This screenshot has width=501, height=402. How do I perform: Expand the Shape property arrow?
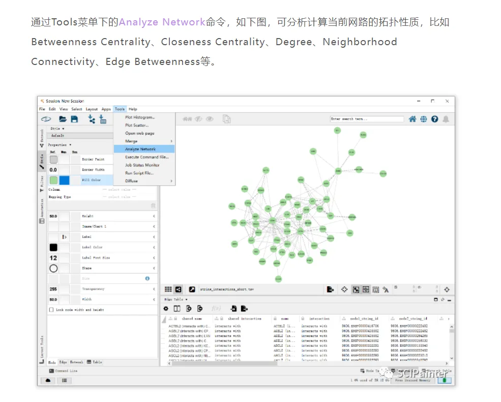pos(154,268)
